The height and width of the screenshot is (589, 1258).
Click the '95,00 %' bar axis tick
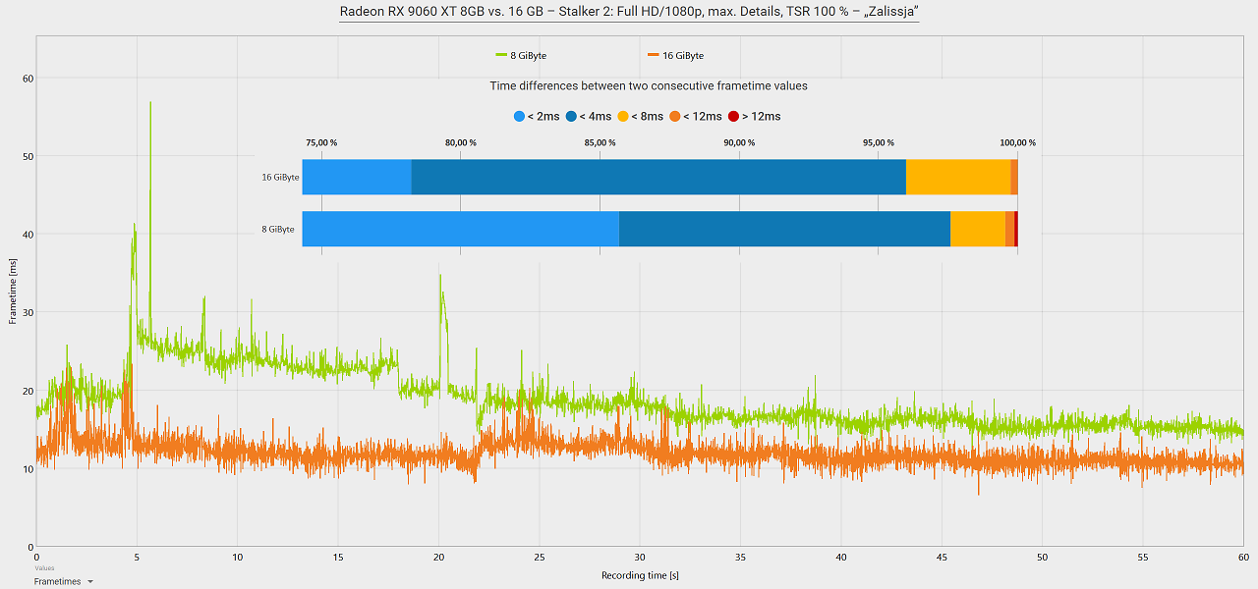pos(879,142)
